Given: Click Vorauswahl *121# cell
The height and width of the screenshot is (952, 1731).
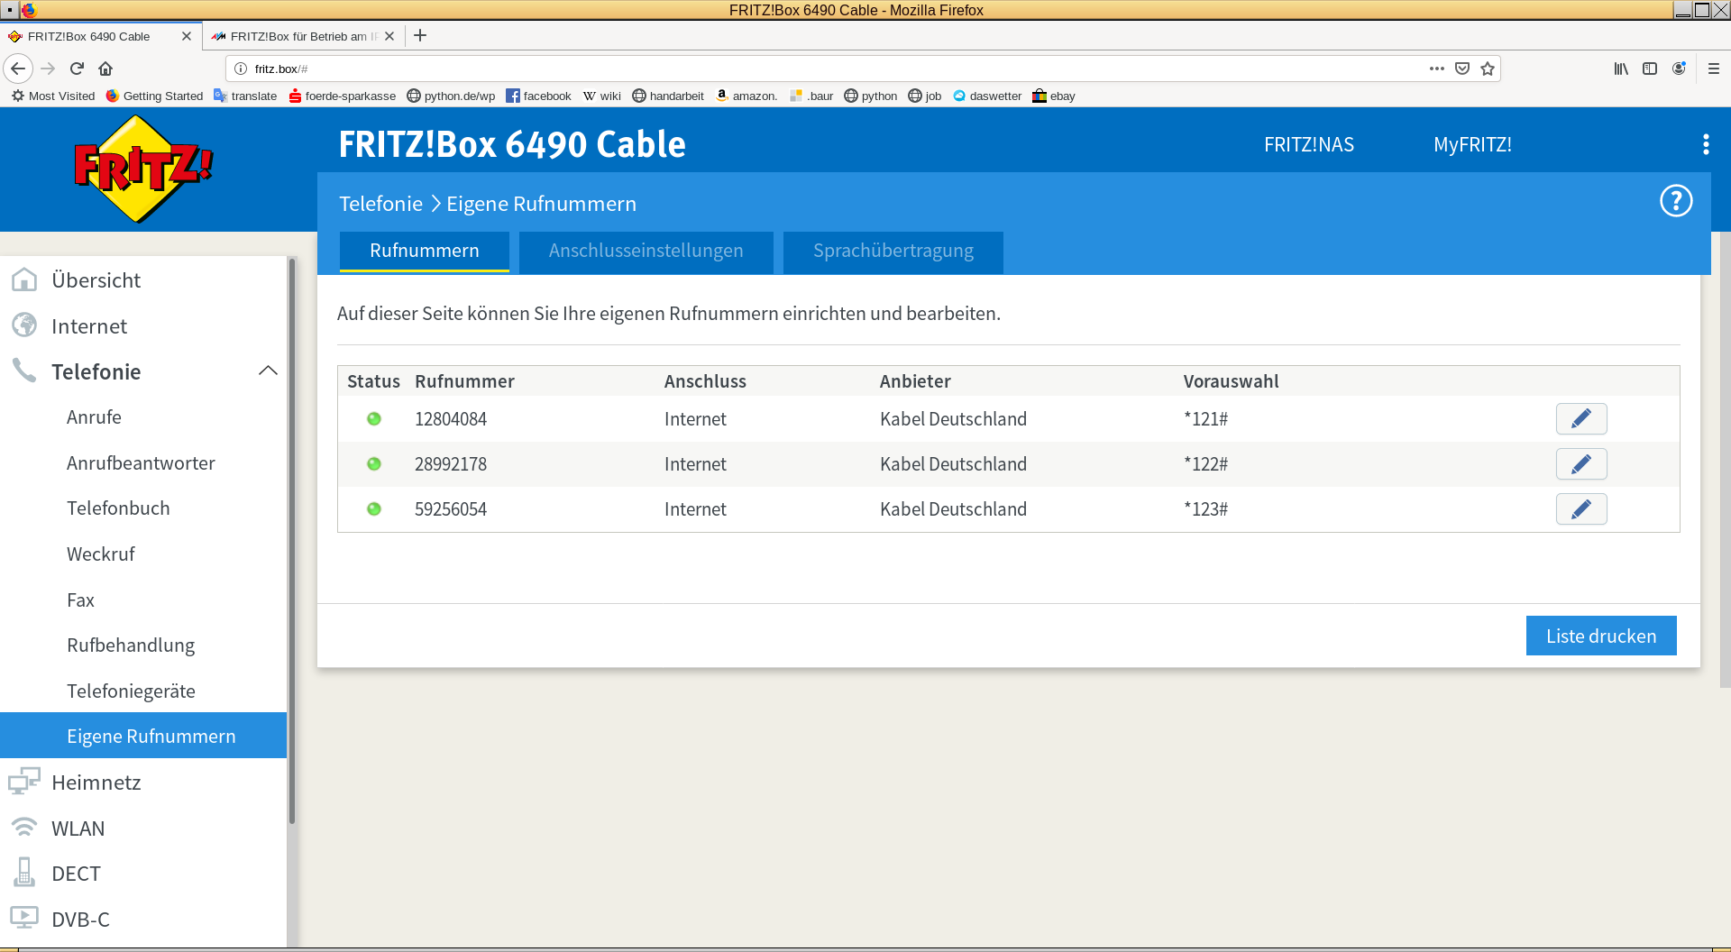Looking at the screenshot, I should (x=1205, y=419).
